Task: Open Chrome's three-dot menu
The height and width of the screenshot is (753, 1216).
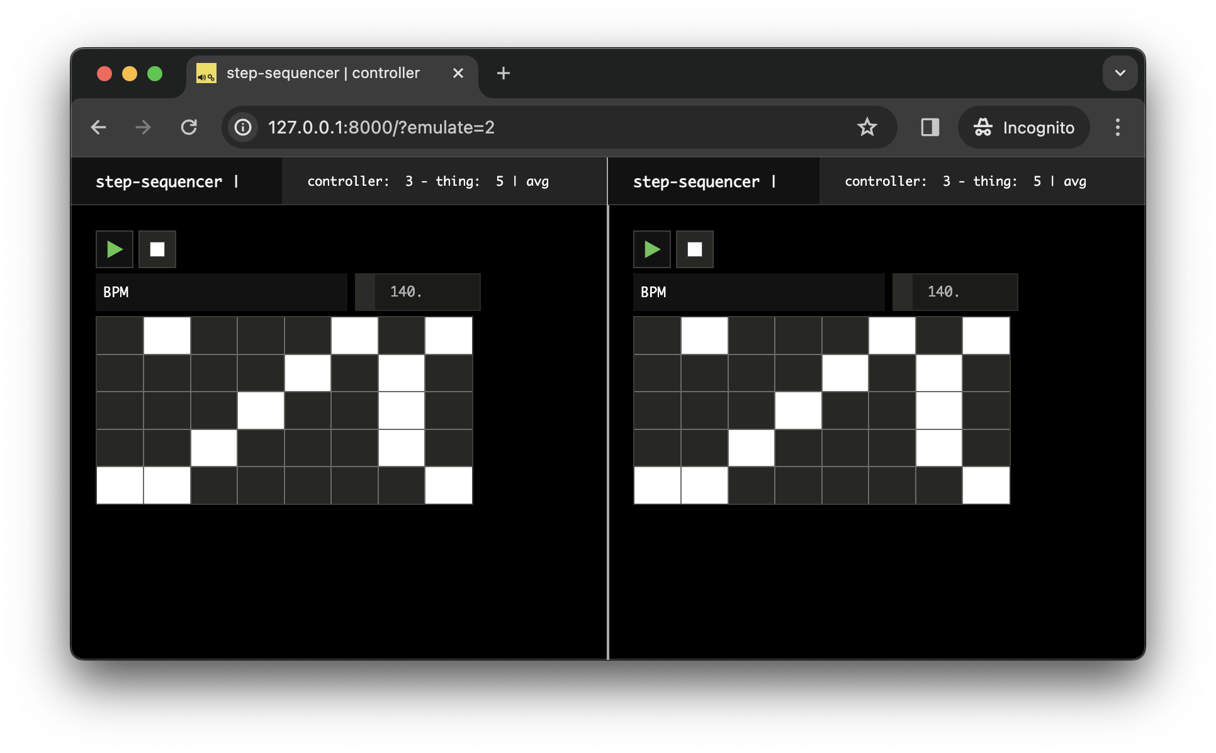Action: pos(1117,127)
